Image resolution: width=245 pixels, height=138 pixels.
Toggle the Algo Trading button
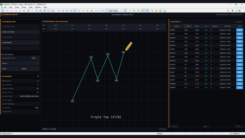(112, 11)
